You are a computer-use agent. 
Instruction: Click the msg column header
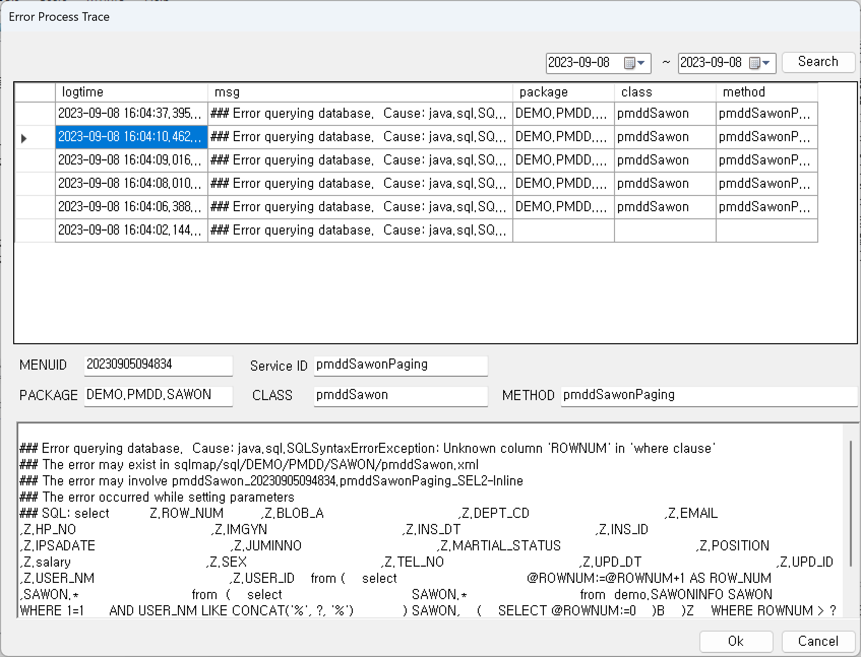coord(228,92)
